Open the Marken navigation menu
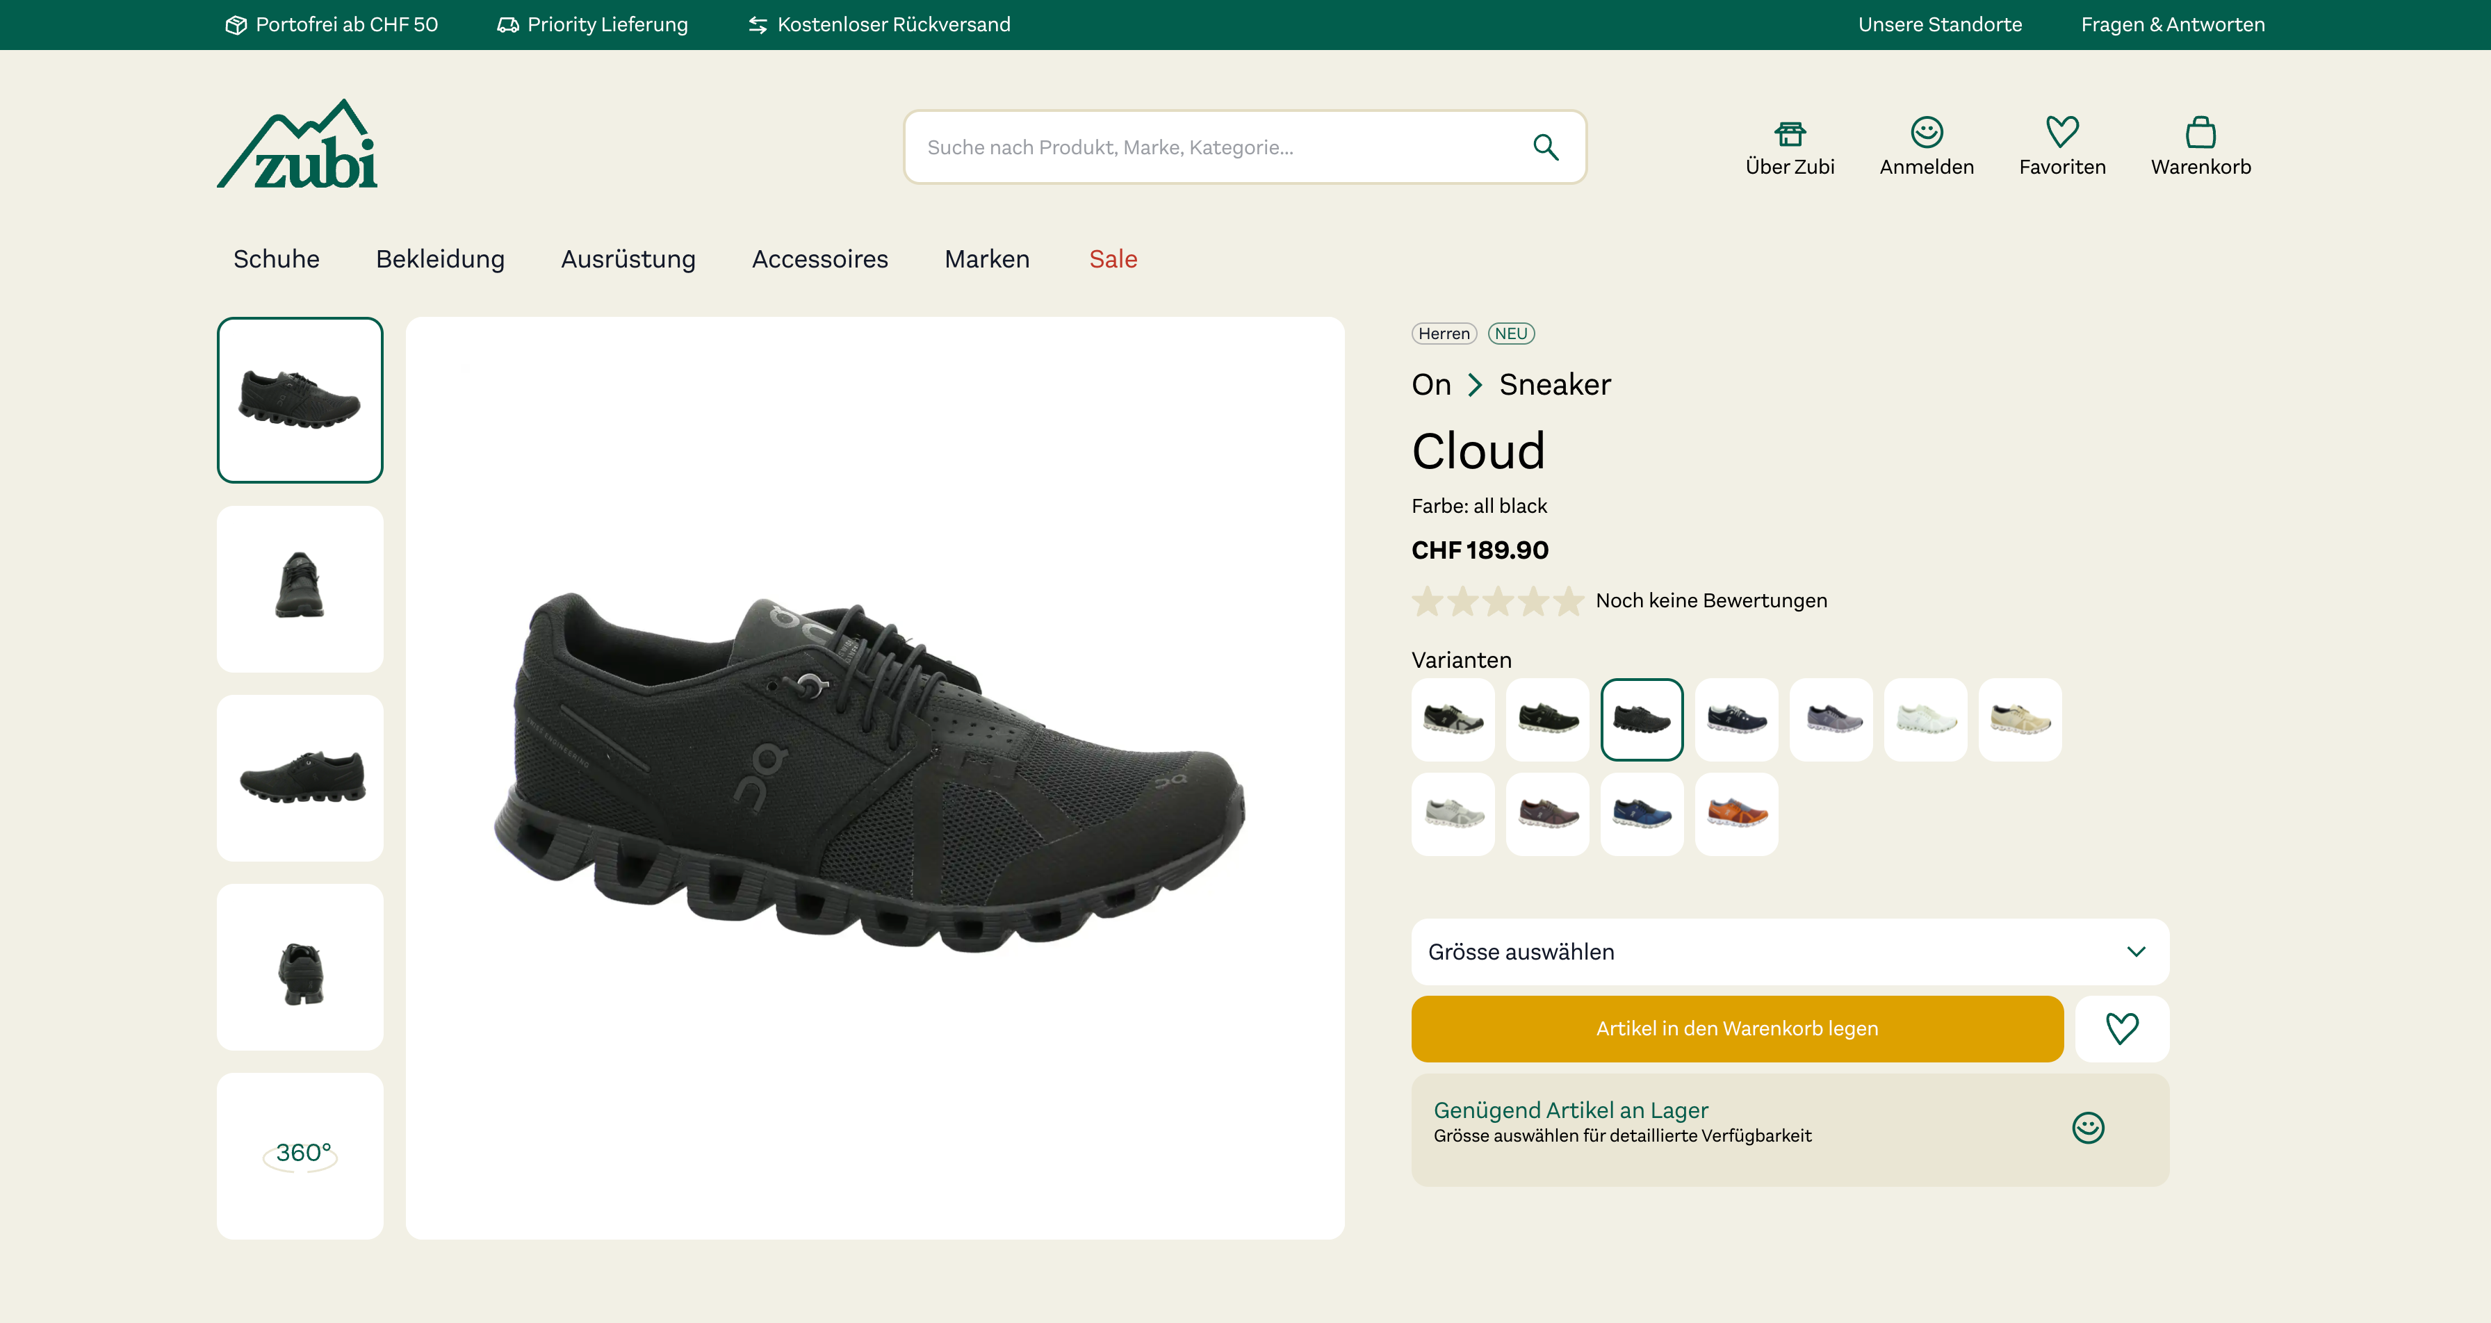 point(986,259)
